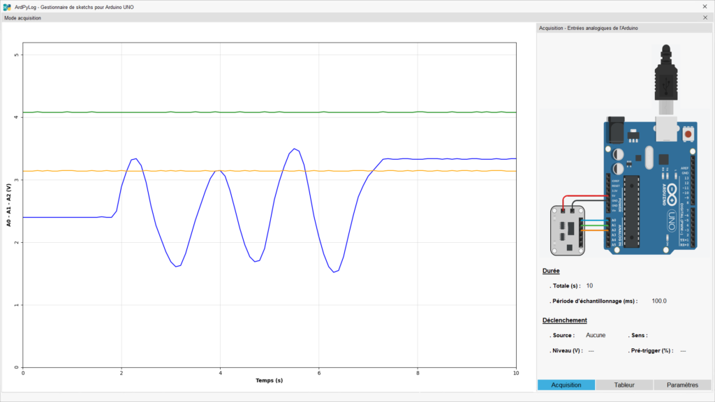The width and height of the screenshot is (715, 402).
Task: Click the Déclenchement section heading
Action: 564,320
